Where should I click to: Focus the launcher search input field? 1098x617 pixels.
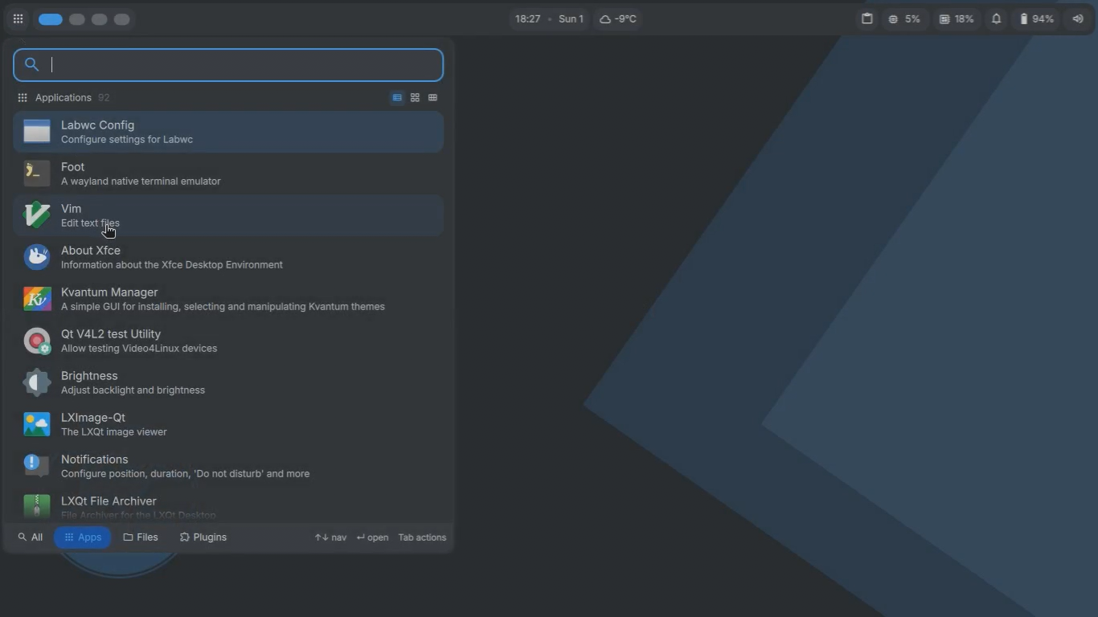tap(241, 65)
